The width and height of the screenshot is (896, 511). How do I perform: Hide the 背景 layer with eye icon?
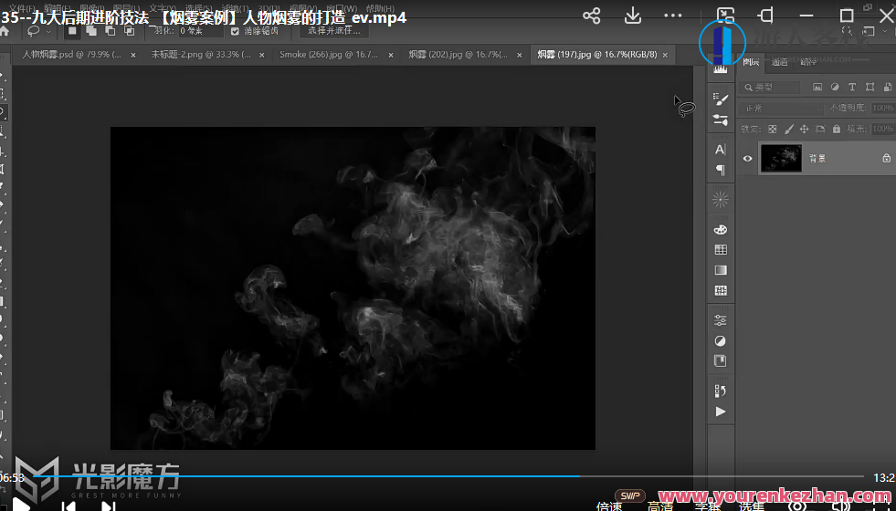tap(747, 159)
